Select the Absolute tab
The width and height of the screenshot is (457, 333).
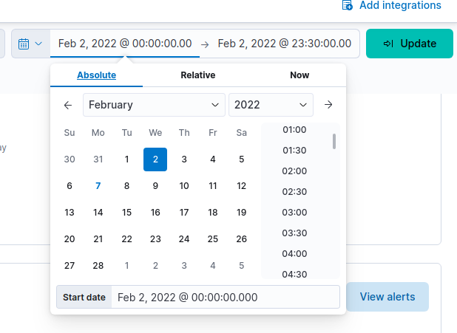(96, 75)
